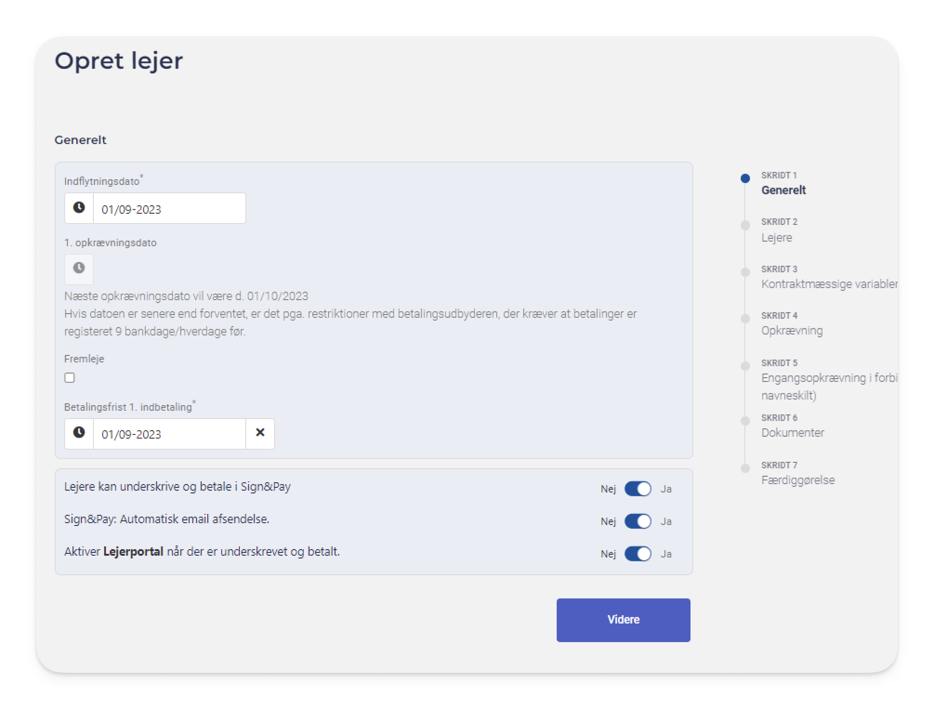This screenshot has width=934, height=709.
Task: Open step Skridt 7 Færdiggørelse
Action: pos(798,473)
